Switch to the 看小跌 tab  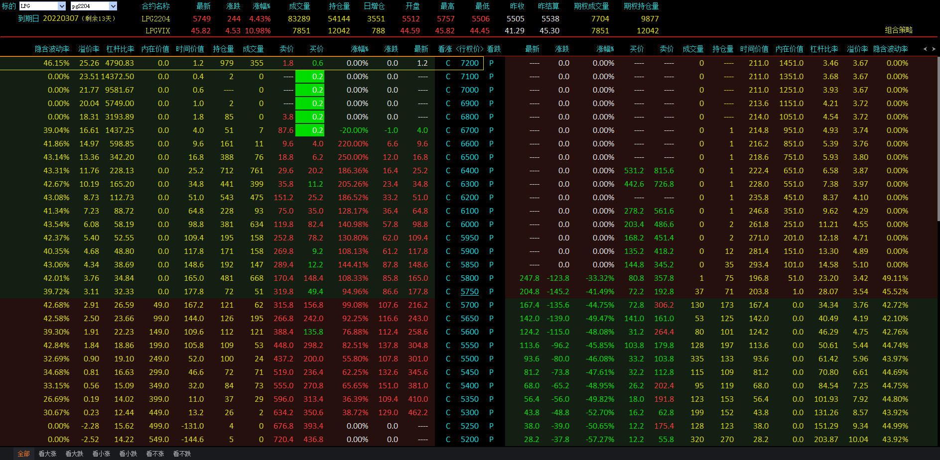[x=128, y=454]
